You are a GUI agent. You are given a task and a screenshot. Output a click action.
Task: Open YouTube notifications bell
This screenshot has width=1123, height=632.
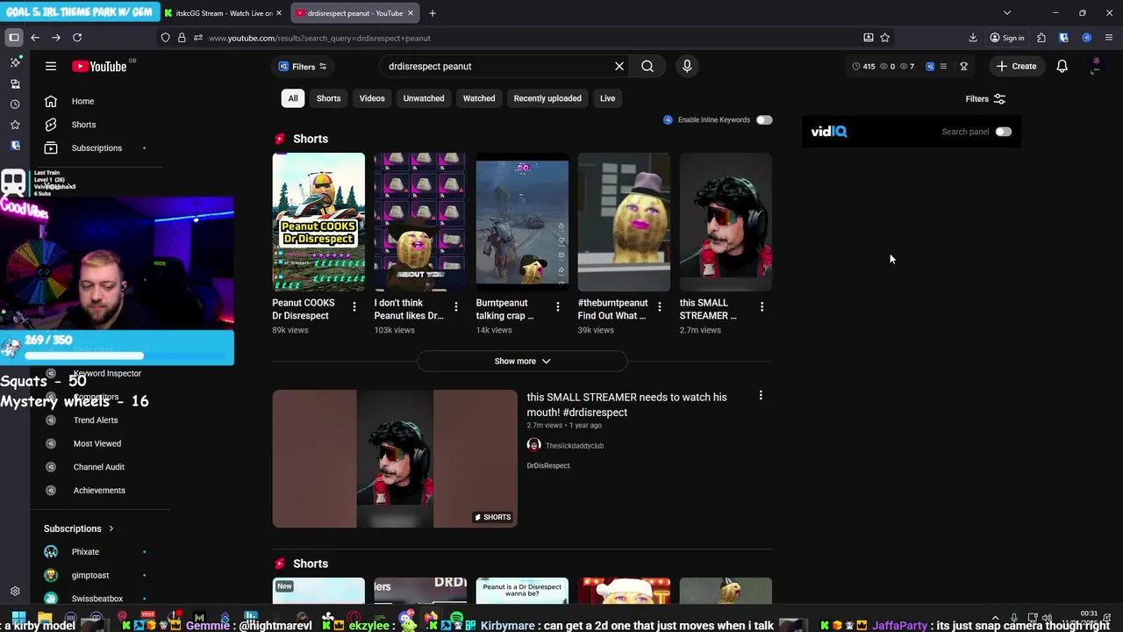(x=1062, y=66)
